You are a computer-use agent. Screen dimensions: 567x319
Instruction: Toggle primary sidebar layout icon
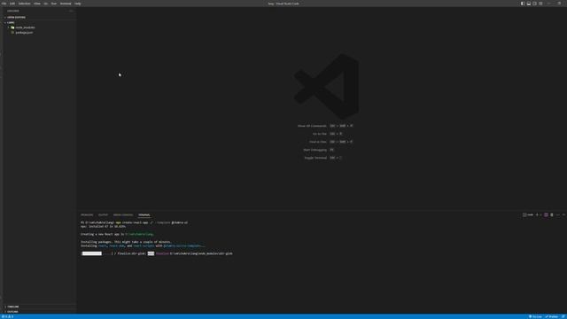point(523,4)
